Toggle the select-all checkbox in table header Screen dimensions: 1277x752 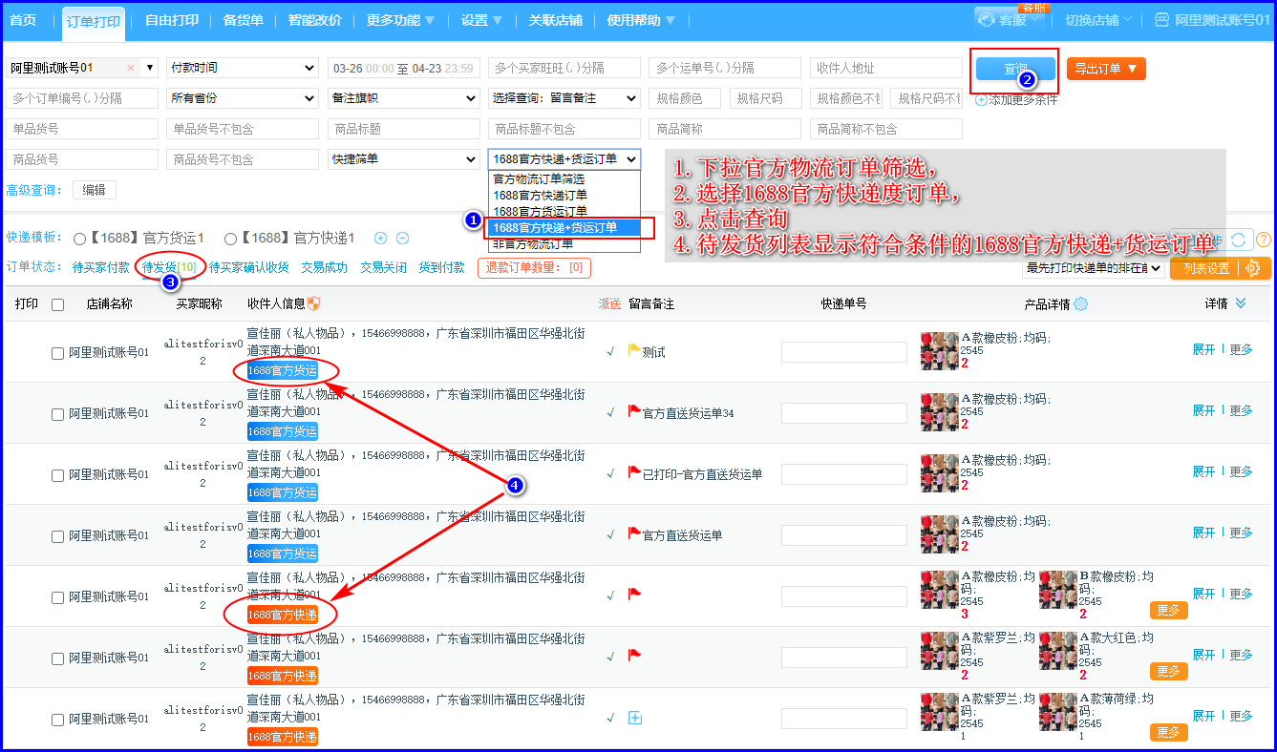57,304
